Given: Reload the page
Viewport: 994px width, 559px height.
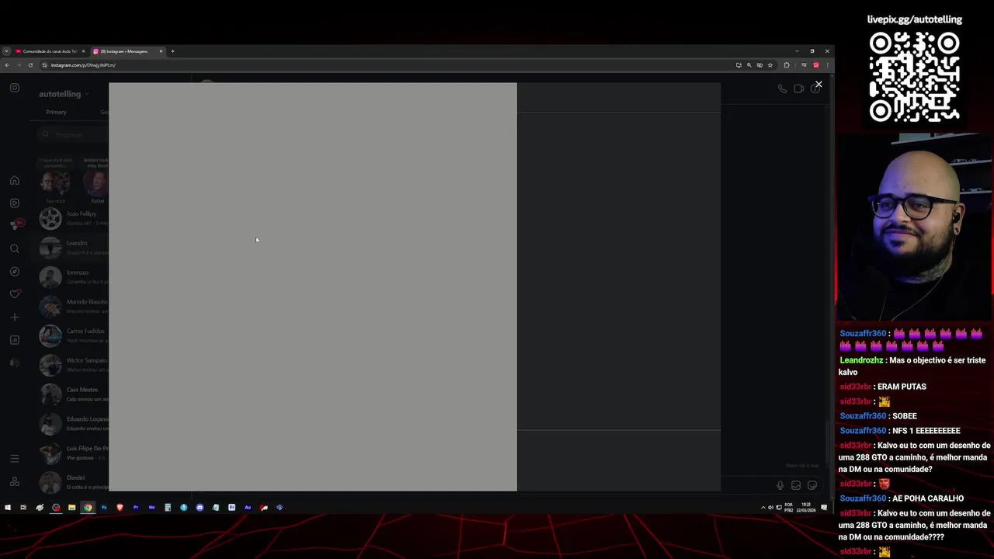Looking at the screenshot, I should 30,65.
